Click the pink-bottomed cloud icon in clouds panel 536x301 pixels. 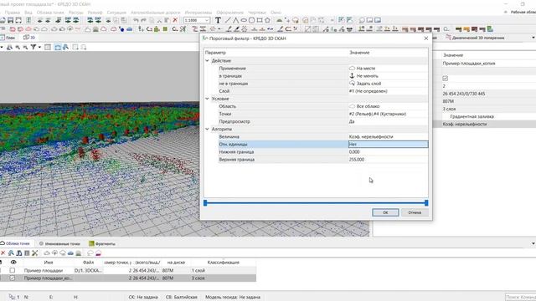(98, 253)
